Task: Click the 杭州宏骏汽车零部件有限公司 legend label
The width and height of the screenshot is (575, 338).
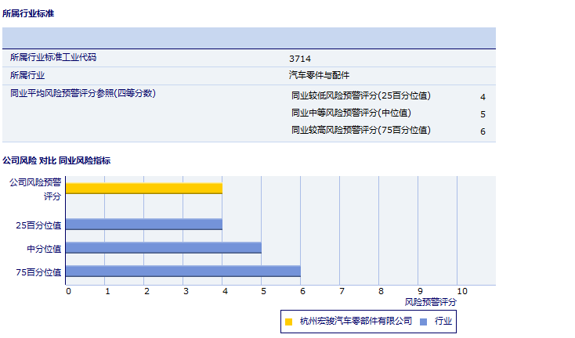Action: click(356, 321)
